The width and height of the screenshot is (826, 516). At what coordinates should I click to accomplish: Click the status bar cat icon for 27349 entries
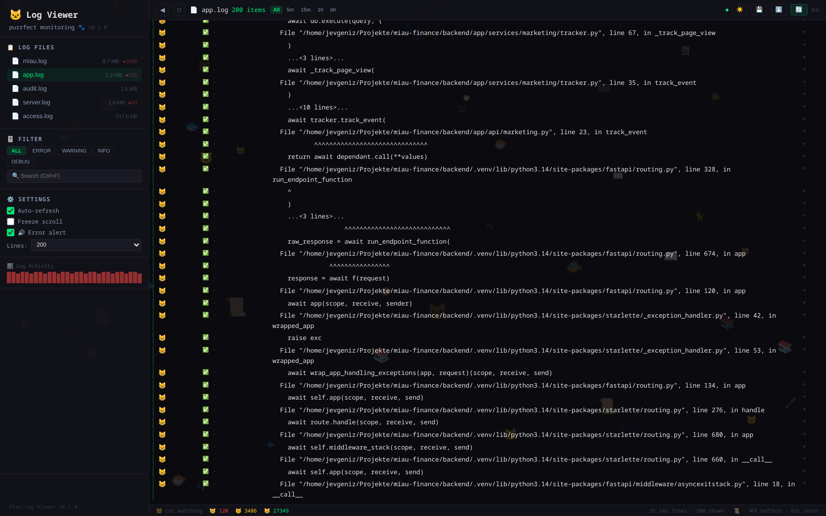(x=267, y=511)
